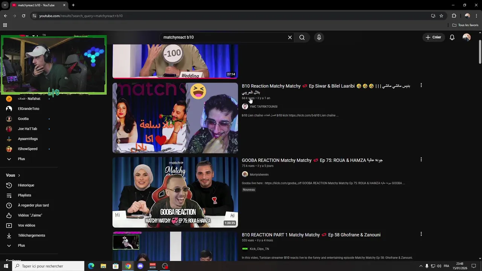This screenshot has width=482, height=271.
Task: Open the volume control in system tray
Action: click(439, 266)
